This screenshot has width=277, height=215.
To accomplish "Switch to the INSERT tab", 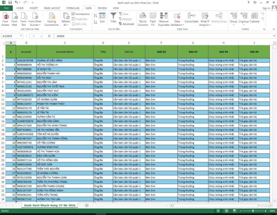I will 34,8.
